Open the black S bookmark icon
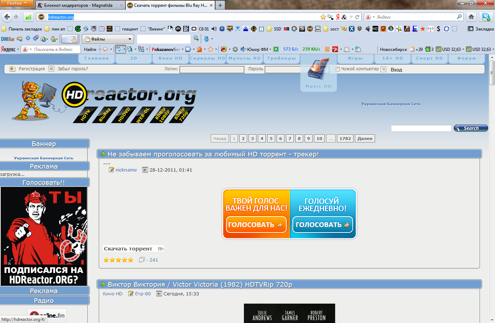 [438, 29]
